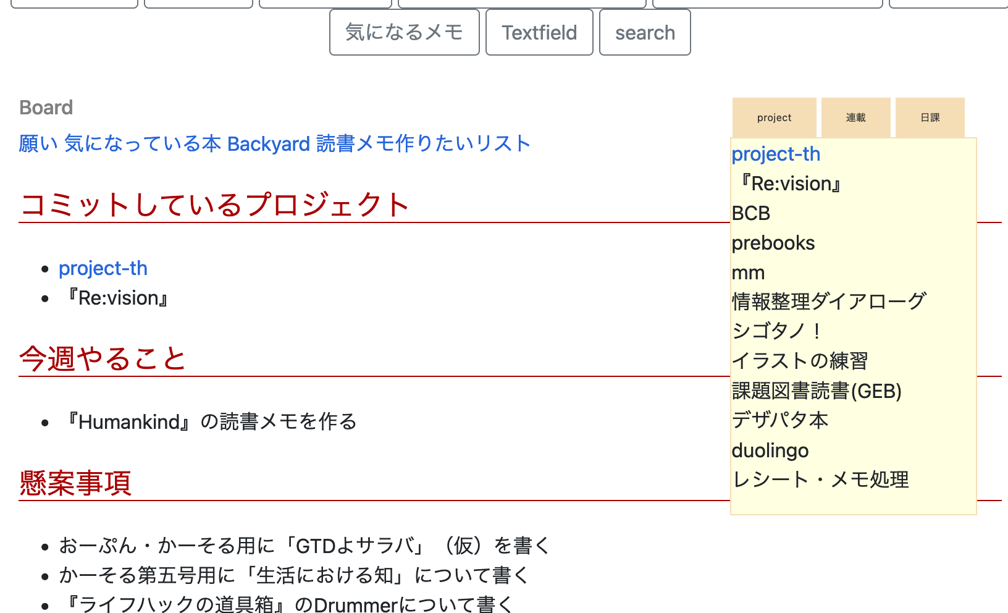
Task: Select BCB in the project panel
Action: point(751,213)
